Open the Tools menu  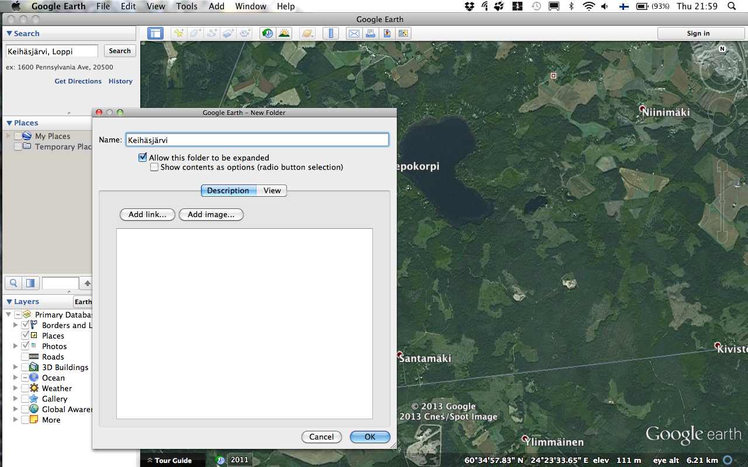(x=186, y=6)
